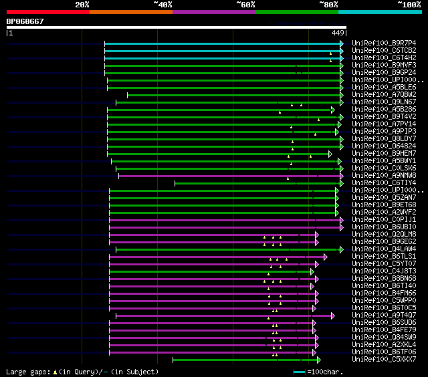Click the UniRef100_Q5ZAN7 label
This screenshot has height=377, width=428.
[x=384, y=198]
